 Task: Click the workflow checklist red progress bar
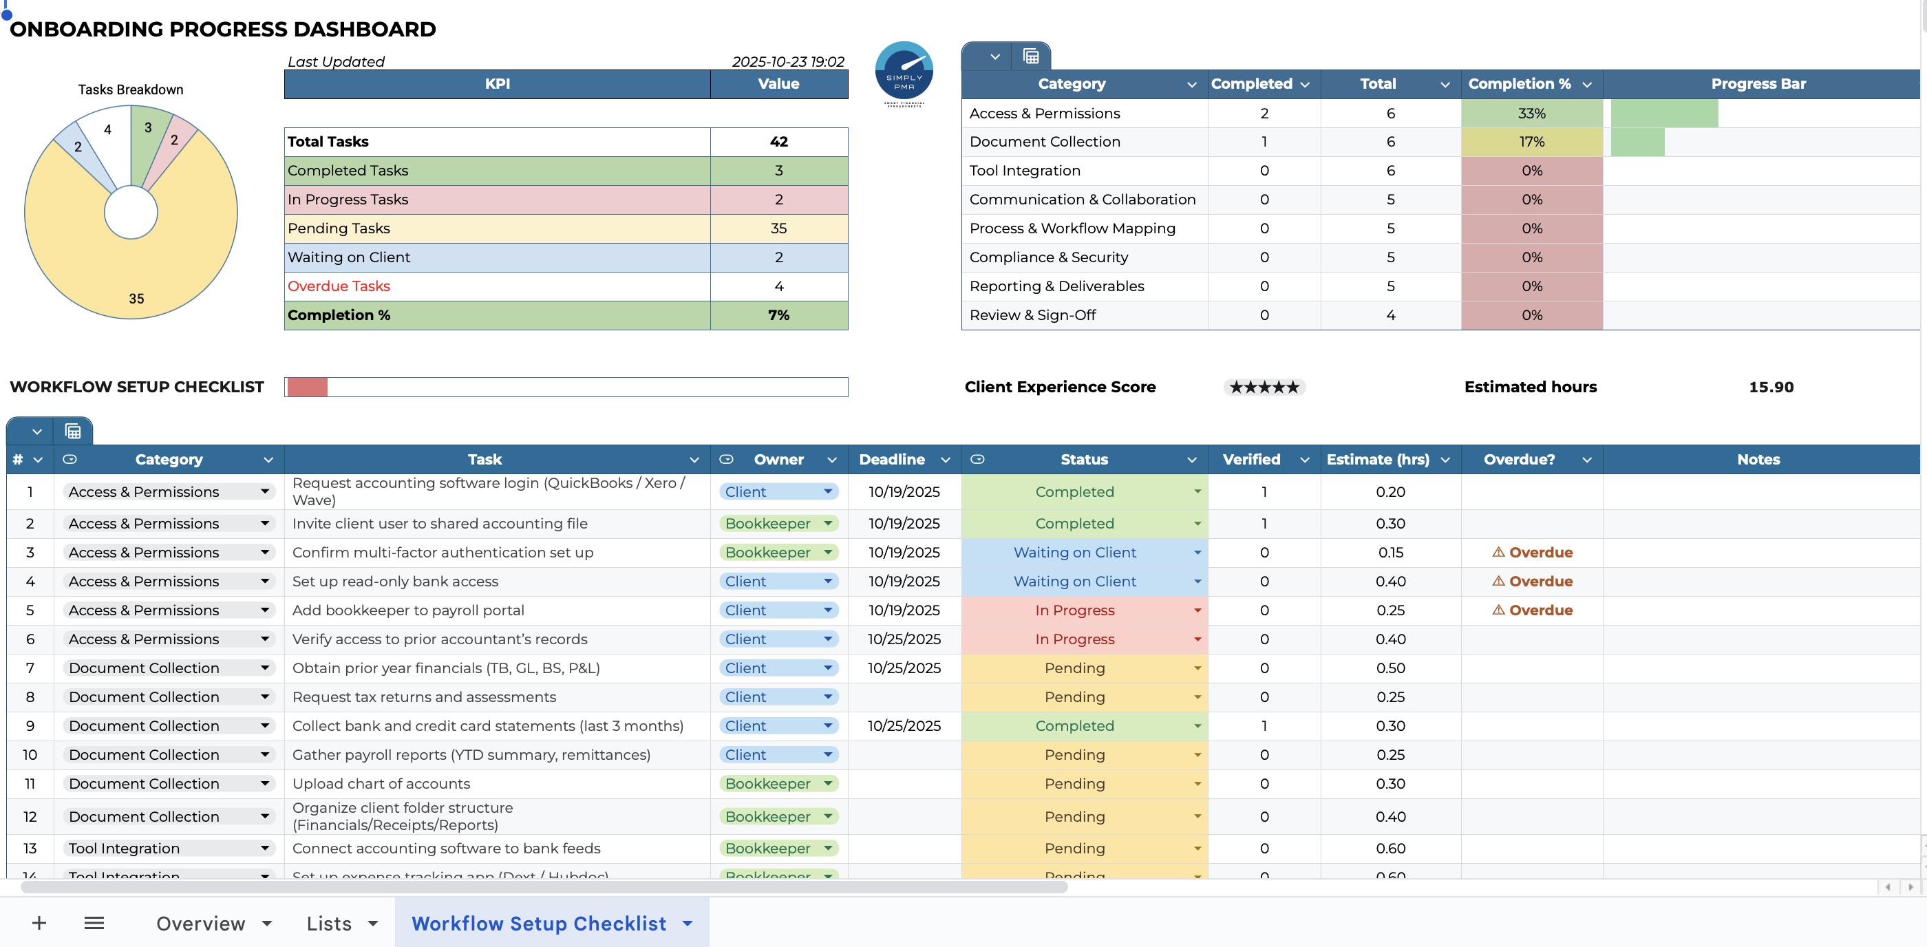point(308,387)
